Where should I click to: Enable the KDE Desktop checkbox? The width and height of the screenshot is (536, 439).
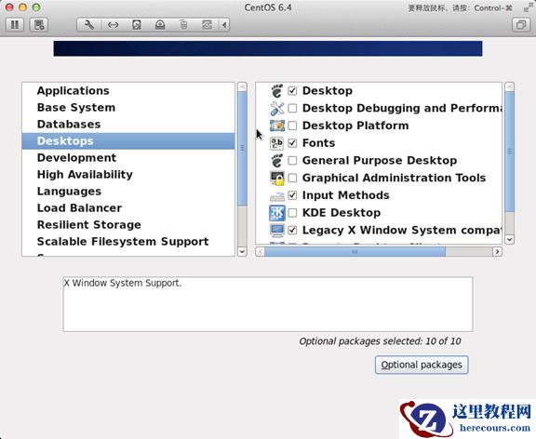(x=292, y=212)
